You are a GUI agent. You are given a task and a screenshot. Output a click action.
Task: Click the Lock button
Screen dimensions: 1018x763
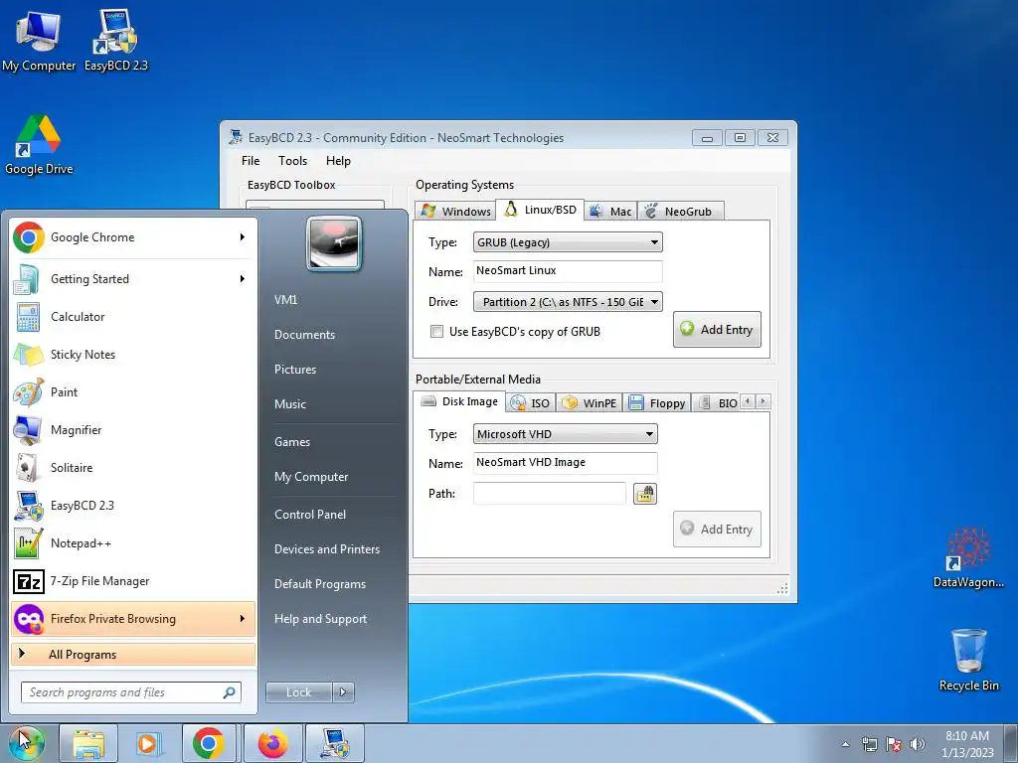(x=298, y=692)
